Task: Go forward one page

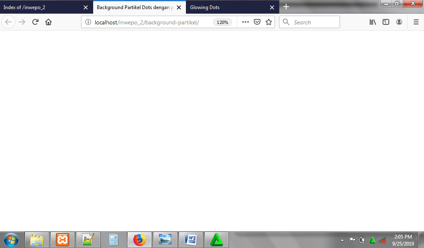Action: pos(22,22)
